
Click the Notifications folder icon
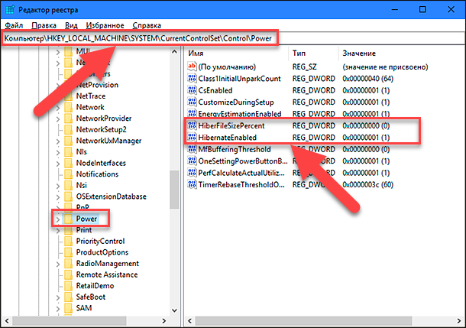pos(68,174)
